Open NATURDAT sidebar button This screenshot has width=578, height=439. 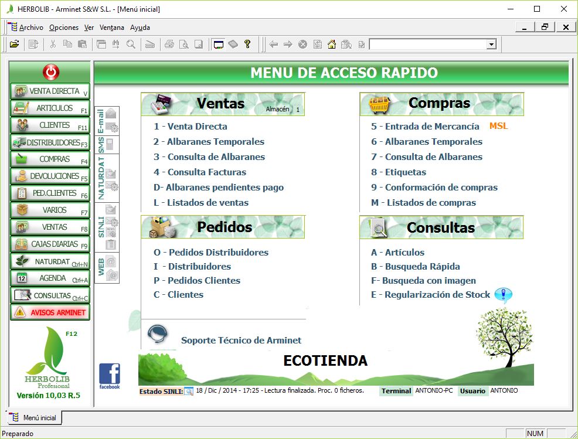50,261
